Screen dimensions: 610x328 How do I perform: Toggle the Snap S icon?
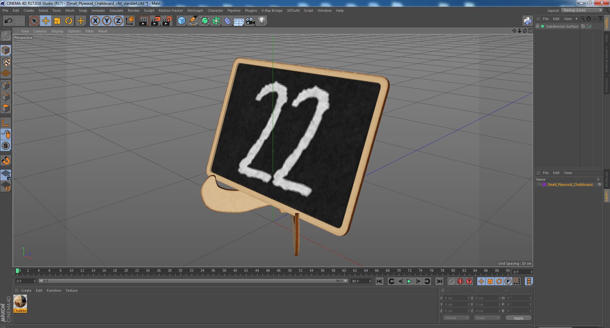pos(6,146)
